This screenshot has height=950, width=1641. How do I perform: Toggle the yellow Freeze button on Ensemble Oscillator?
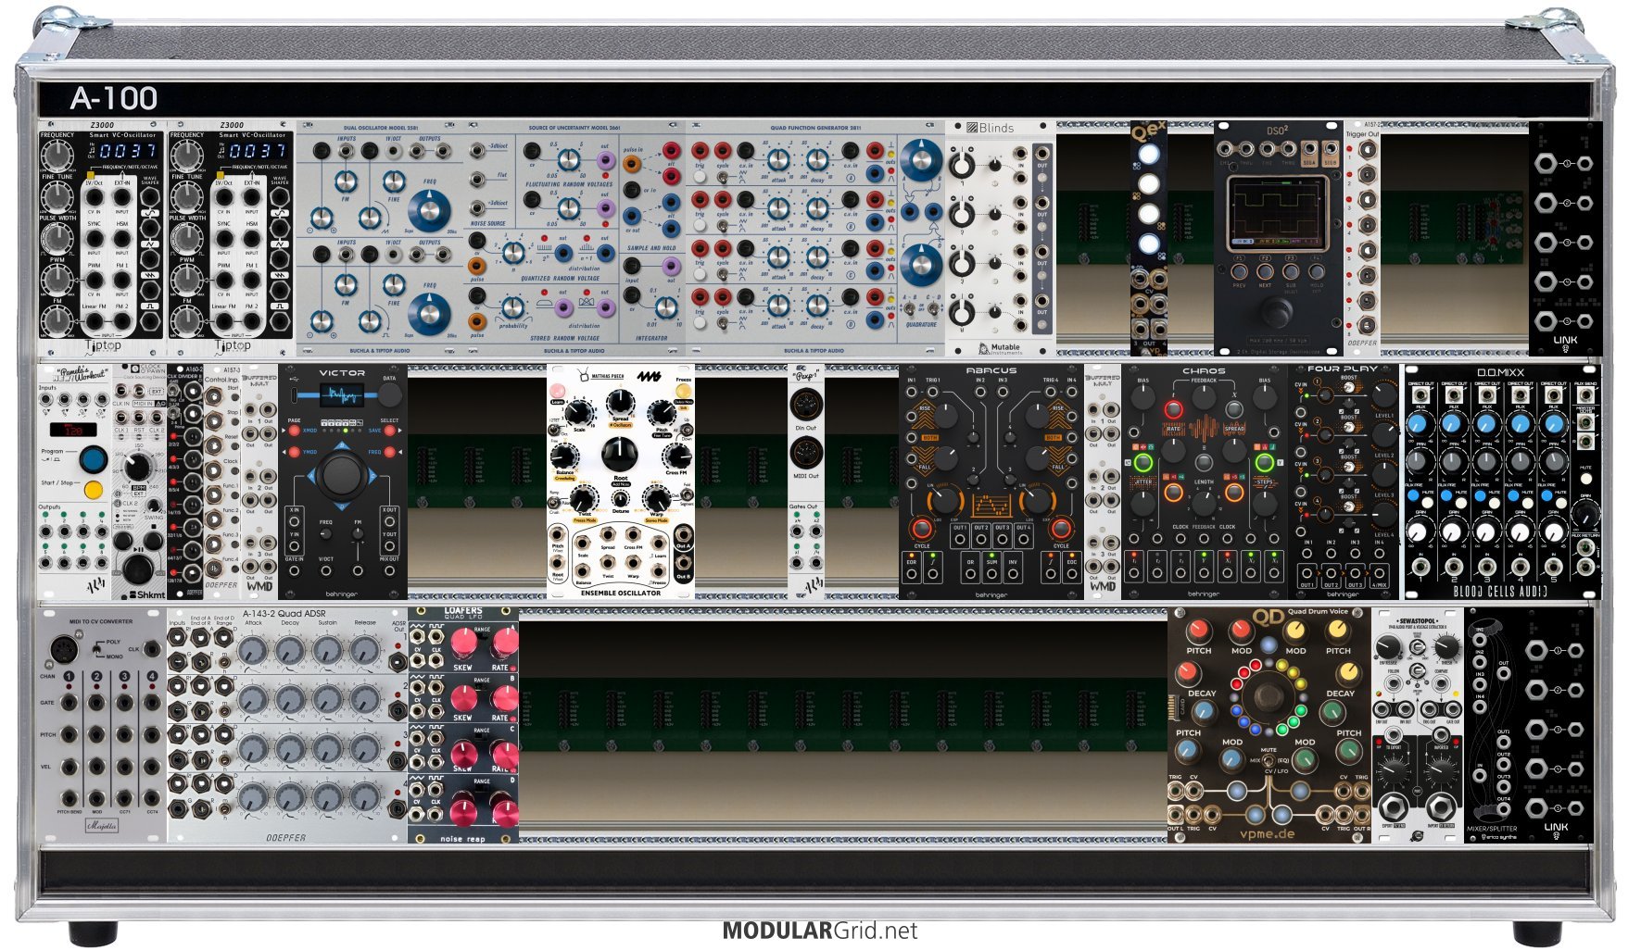(x=684, y=392)
